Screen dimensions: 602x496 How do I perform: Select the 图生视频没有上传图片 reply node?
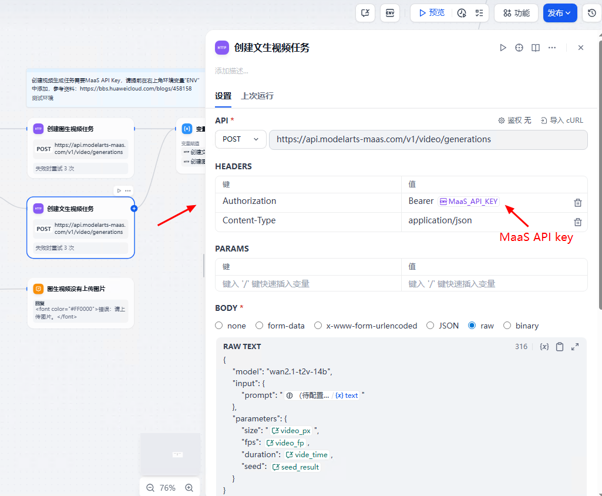(80, 303)
